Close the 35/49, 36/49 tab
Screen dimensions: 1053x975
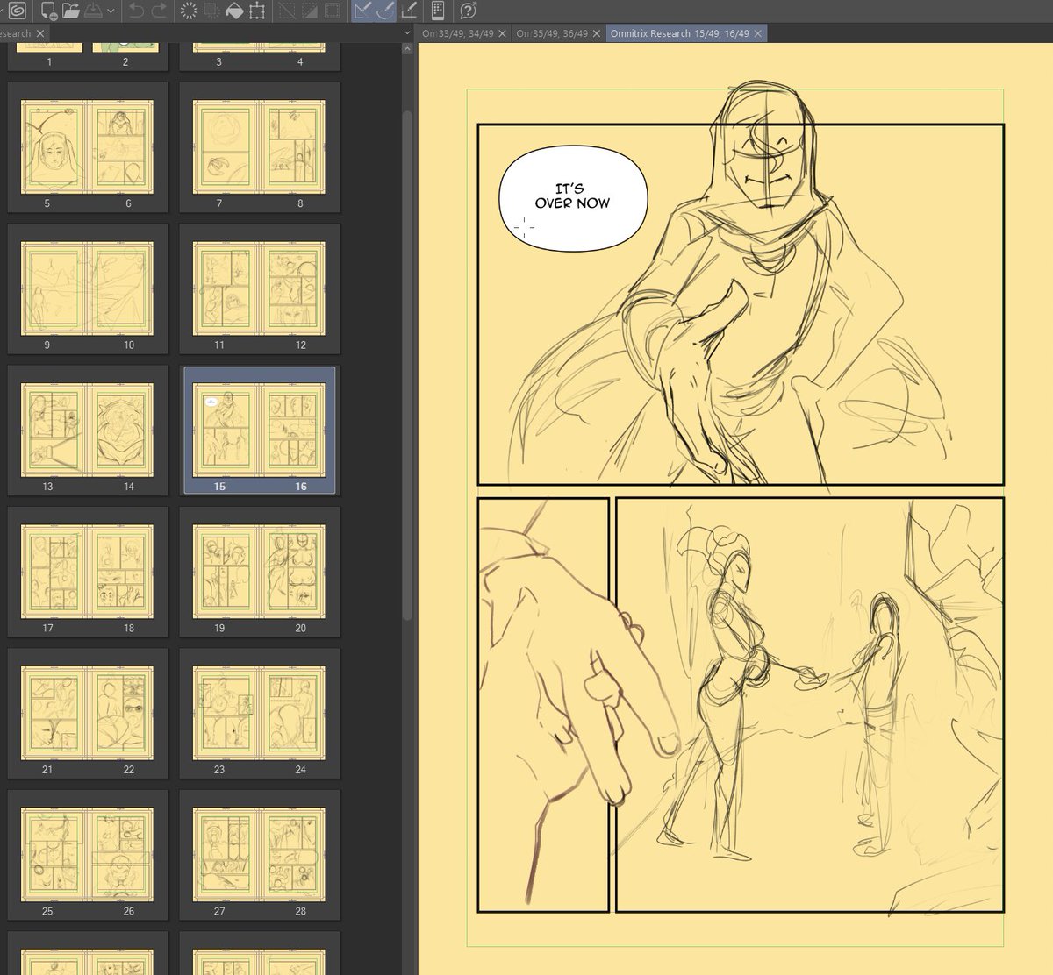(x=596, y=33)
